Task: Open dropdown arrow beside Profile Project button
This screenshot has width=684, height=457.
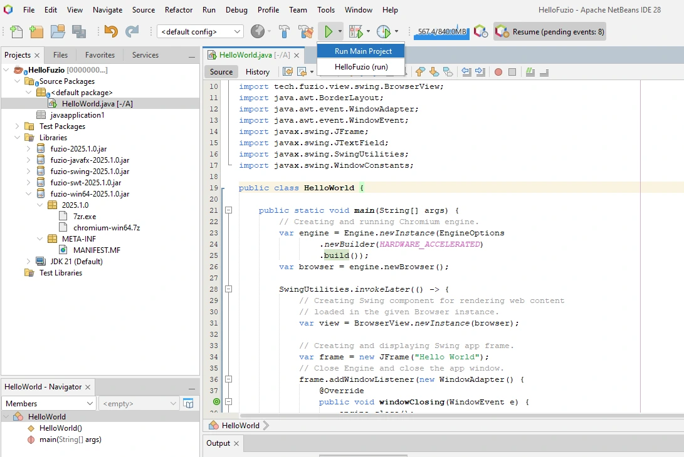Action: (x=396, y=31)
